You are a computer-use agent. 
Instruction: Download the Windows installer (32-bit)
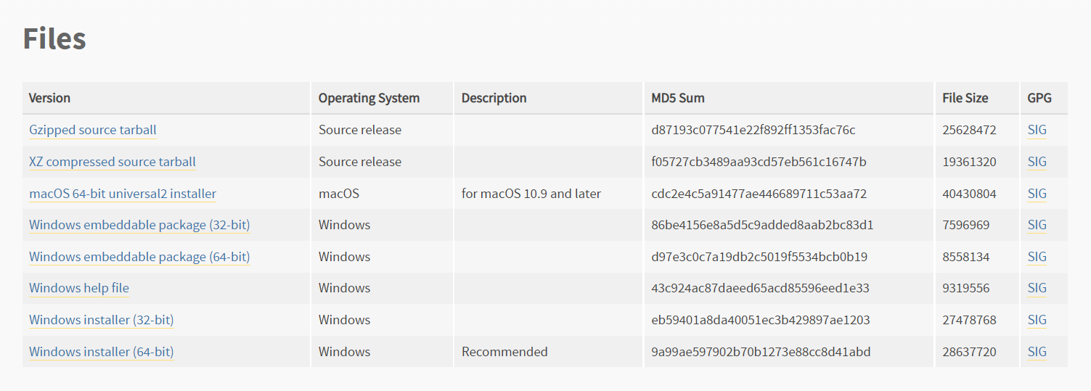(102, 320)
